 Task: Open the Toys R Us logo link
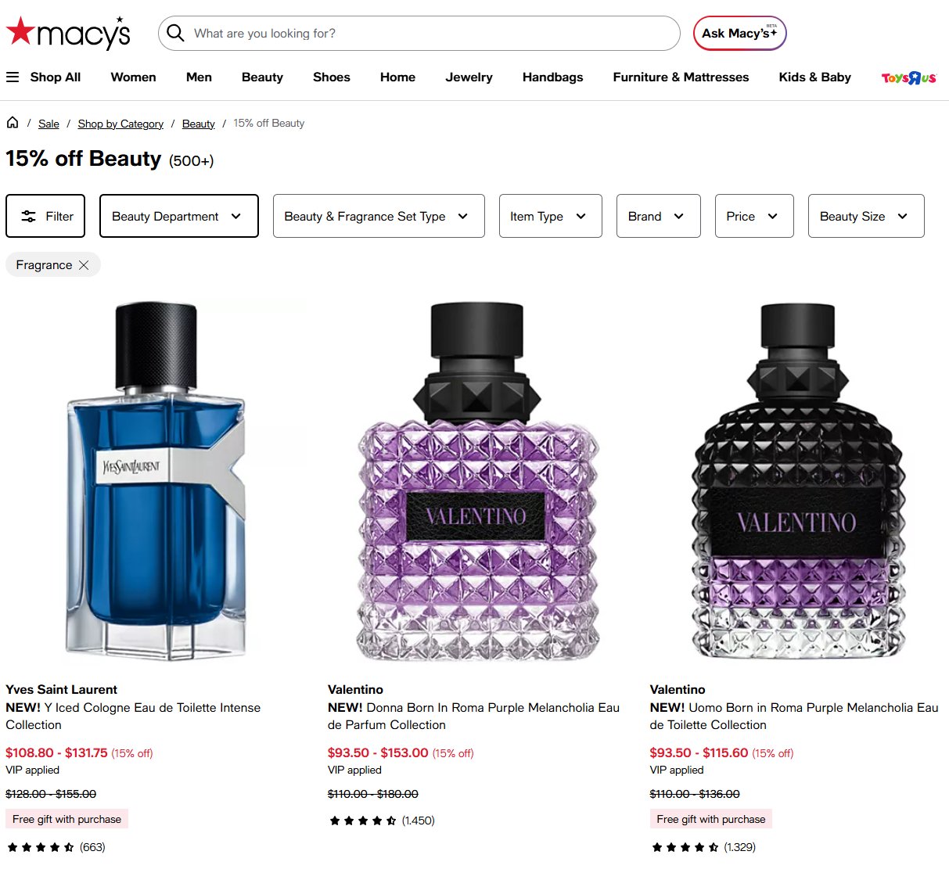[x=908, y=77]
